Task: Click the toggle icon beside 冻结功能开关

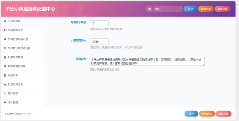Action: point(5,30)
